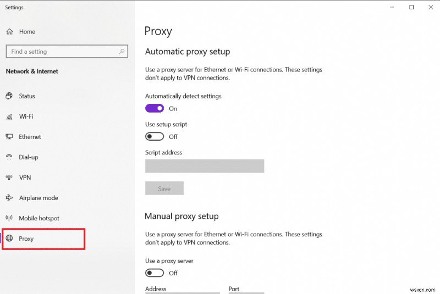Click the Script address field
Screen dimensions: 440x294
[x=205, y=166]
